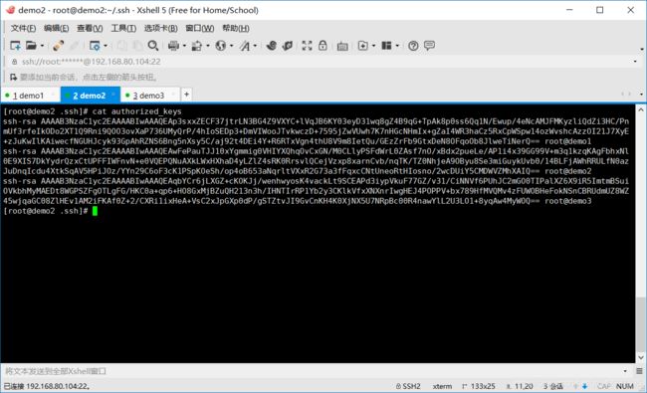647x393 pixels.
Task: Click the color scheme icon after Print
Action: pos(197,46)
